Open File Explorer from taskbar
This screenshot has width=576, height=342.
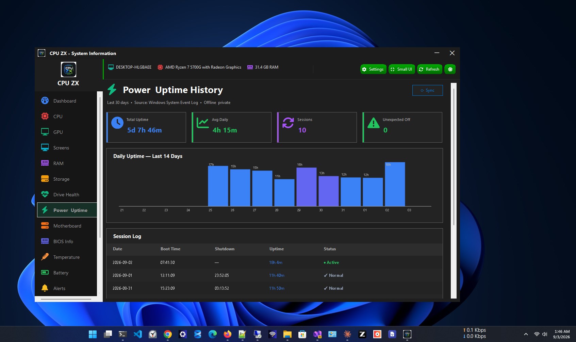click(x=287, y=334)
